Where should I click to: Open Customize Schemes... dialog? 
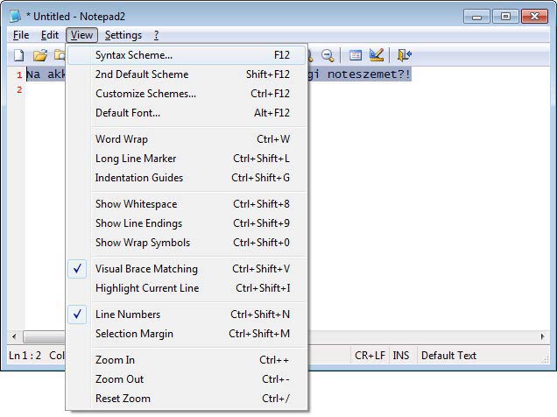(x=187, y=94)
